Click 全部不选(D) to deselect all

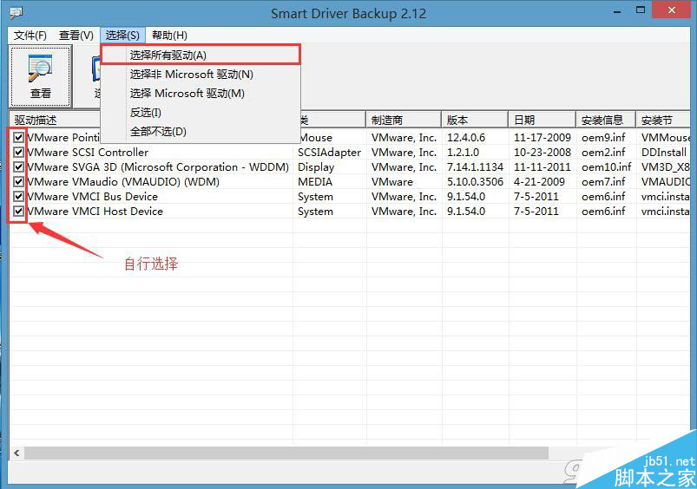click(x=158, y=132)
